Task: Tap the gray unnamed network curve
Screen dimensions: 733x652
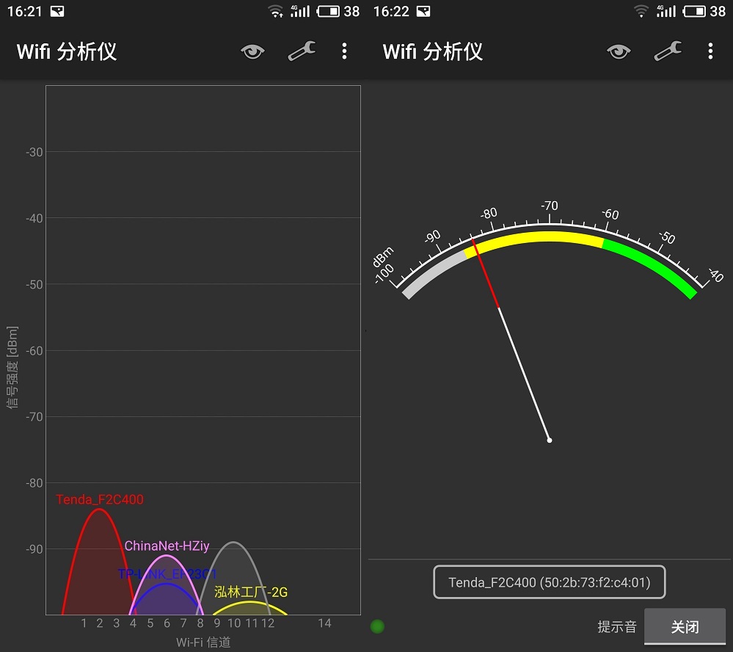Action: [233, 543]
